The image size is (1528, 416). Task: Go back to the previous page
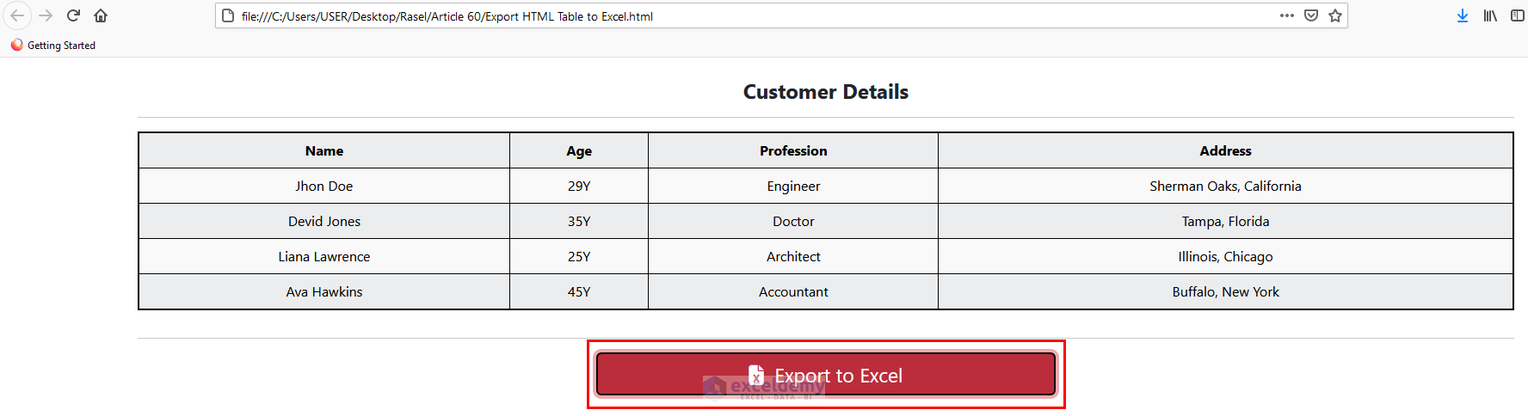point(17,15)
